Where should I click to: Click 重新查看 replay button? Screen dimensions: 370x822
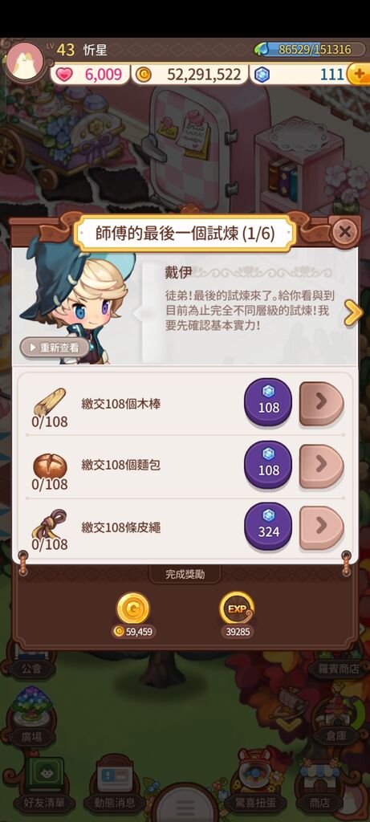[55, 347]
